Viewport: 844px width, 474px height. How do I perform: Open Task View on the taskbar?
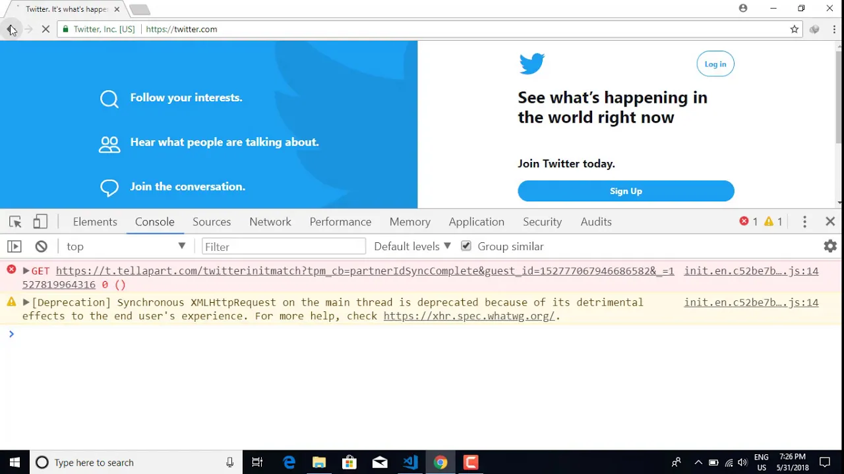click(258, 462)
